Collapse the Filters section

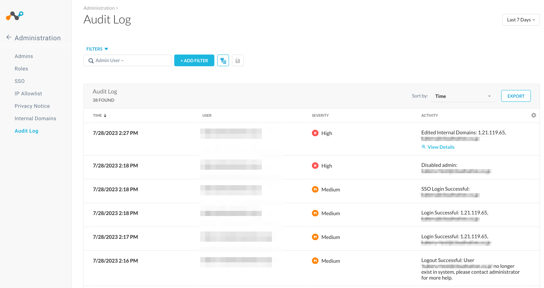97,49
